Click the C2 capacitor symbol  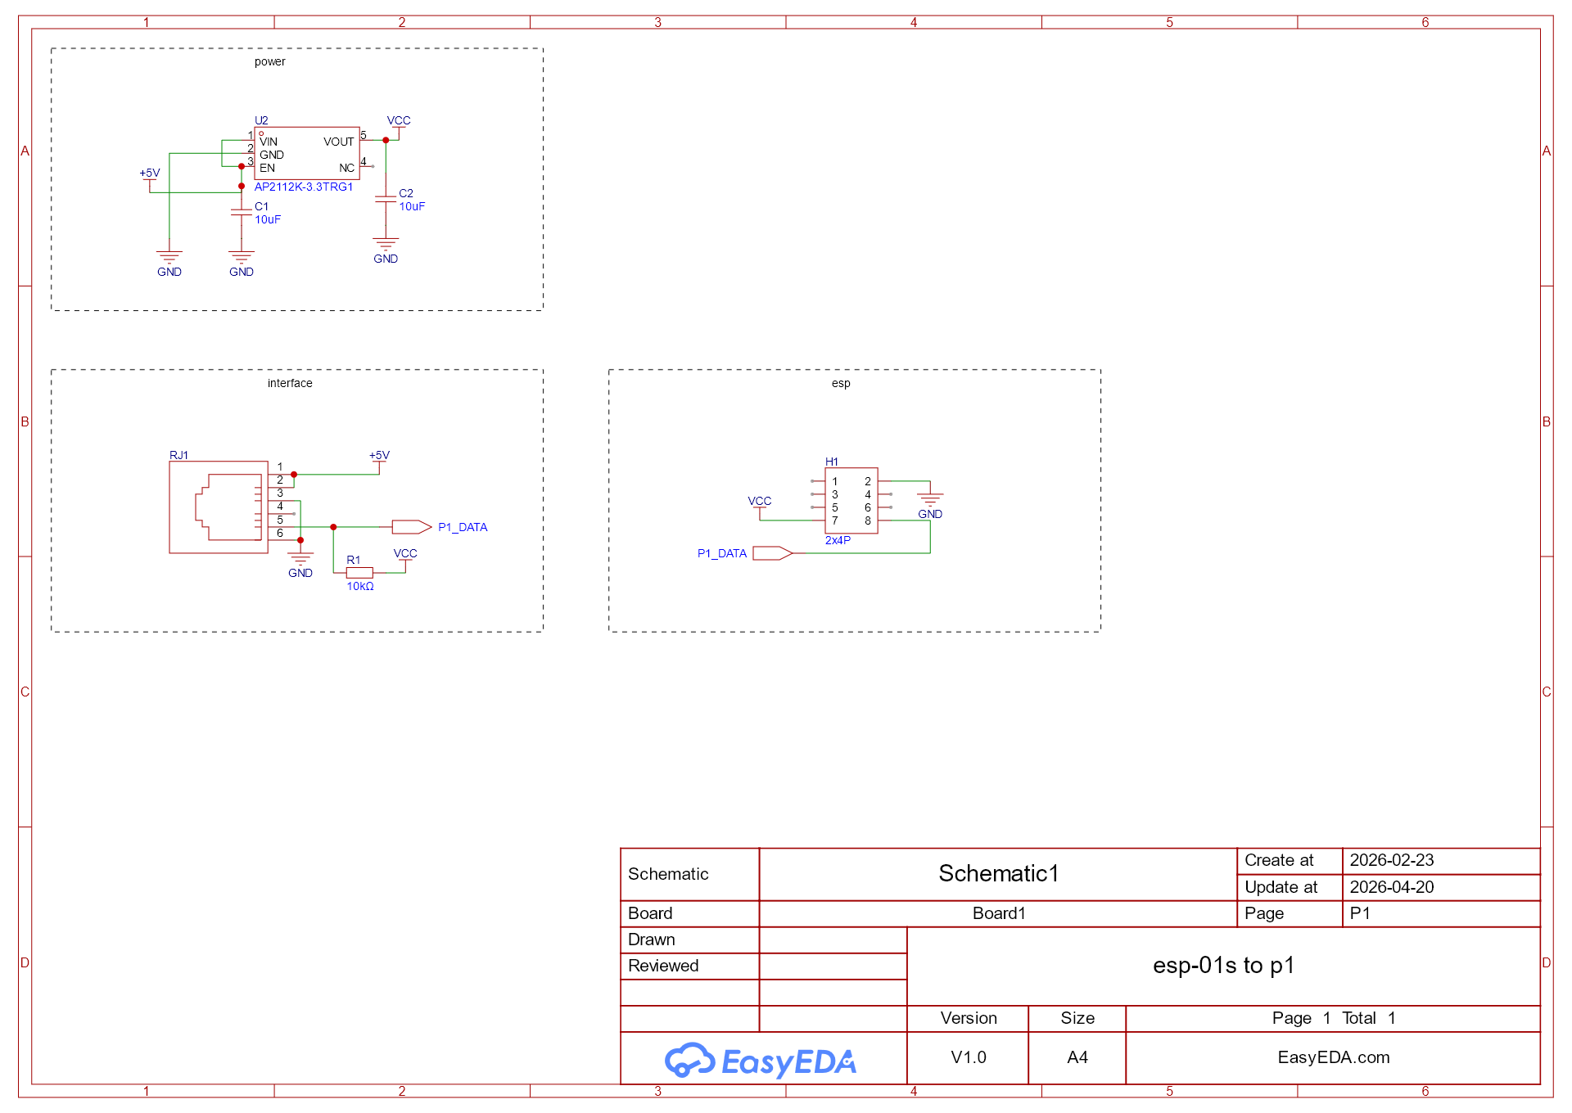[x=386, y=199]
